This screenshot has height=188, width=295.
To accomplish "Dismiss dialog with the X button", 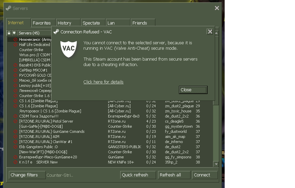I will click(210, 32).
